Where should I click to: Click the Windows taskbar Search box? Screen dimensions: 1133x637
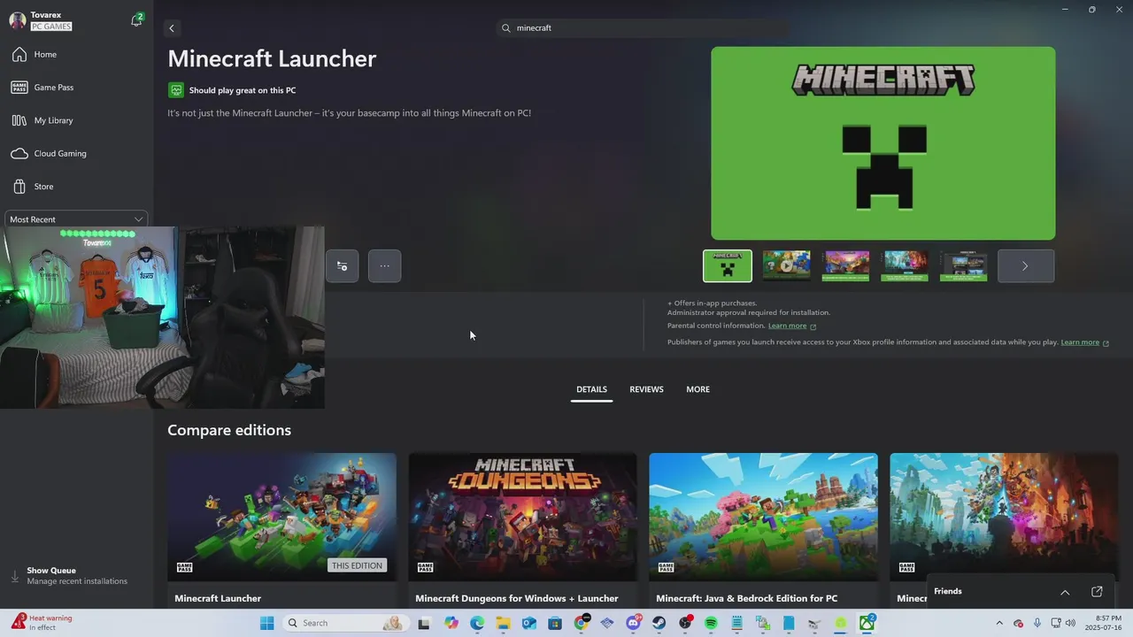344,623
